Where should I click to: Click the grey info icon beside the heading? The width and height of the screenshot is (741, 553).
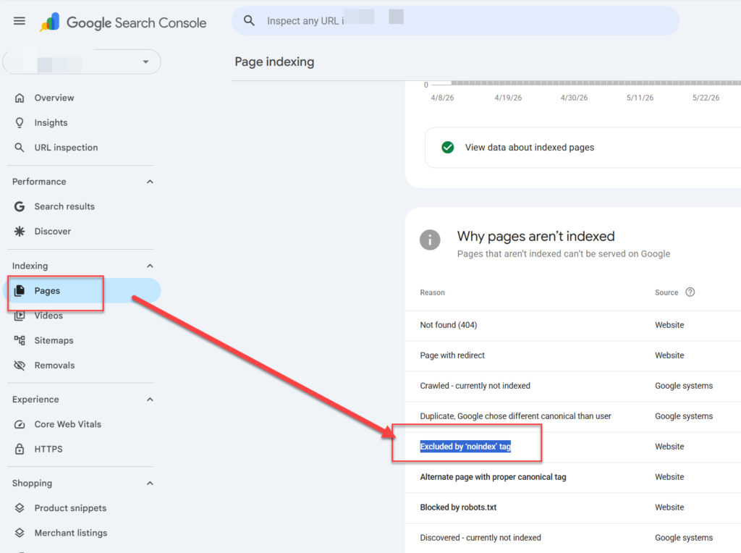[430, 240]
